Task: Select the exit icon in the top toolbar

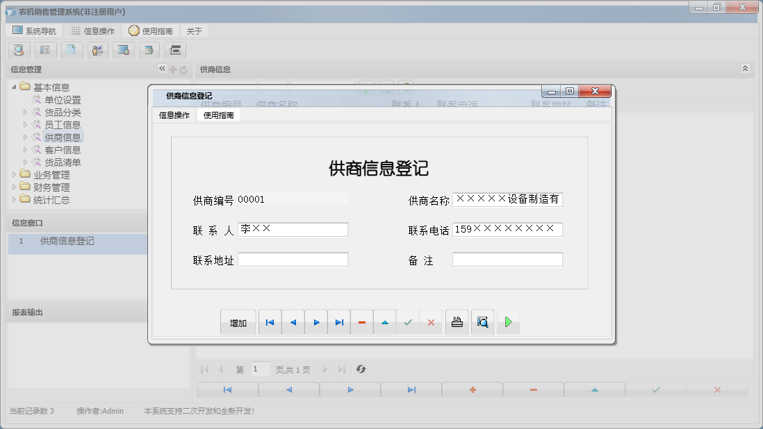Action: [x=176, y=50]
